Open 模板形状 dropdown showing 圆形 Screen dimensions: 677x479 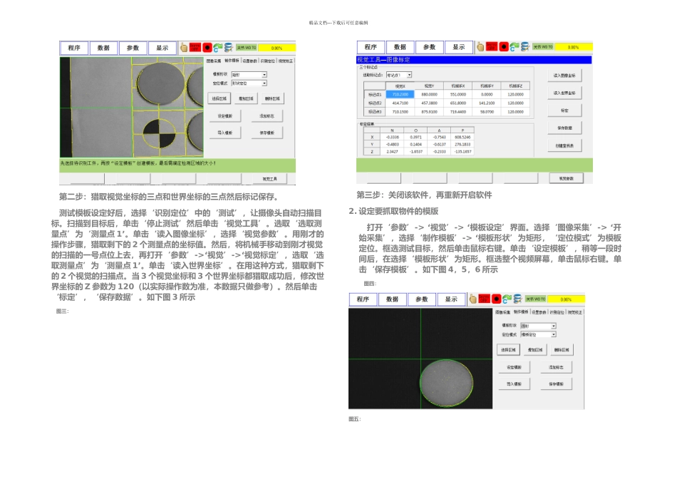pyautogui.click(x=538, y=326)
